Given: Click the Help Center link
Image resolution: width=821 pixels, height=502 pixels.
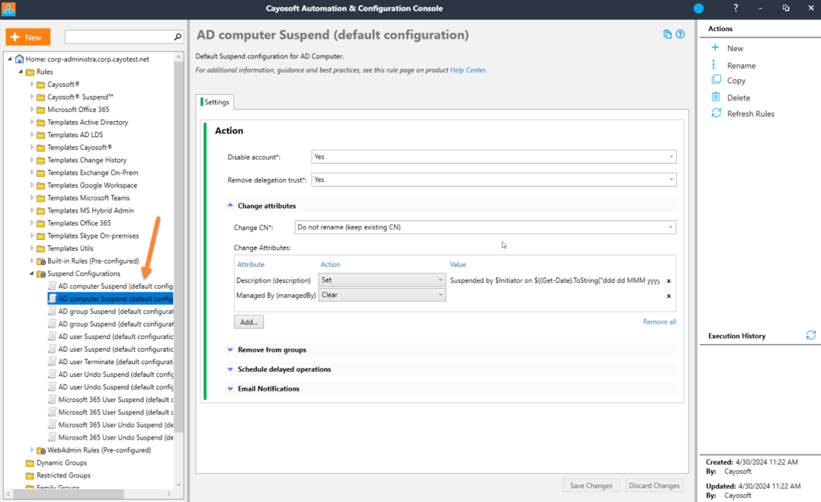Looking at the screenshot, I should (x=467, y=70).
